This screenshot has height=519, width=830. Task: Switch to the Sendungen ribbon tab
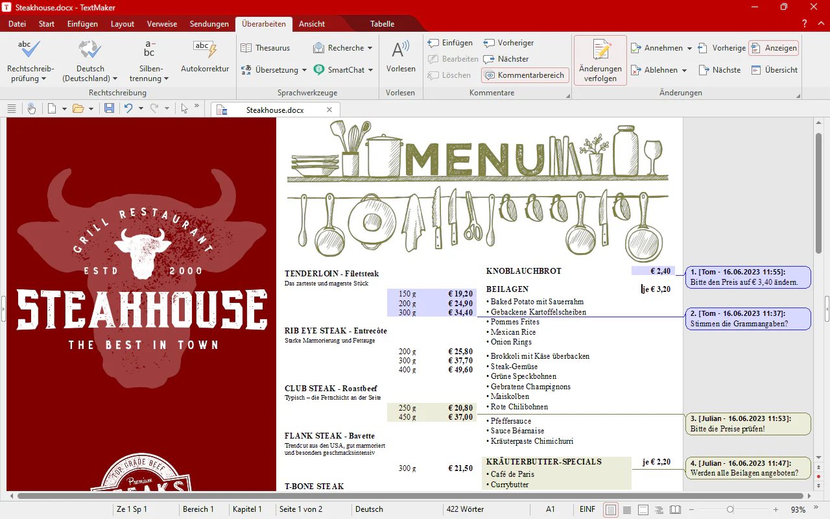(209, 24)
